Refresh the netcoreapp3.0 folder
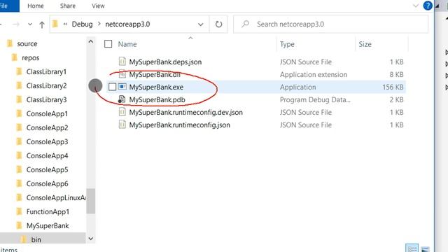The width and height of the screenshot is (448, 252). tap(218, 24)
